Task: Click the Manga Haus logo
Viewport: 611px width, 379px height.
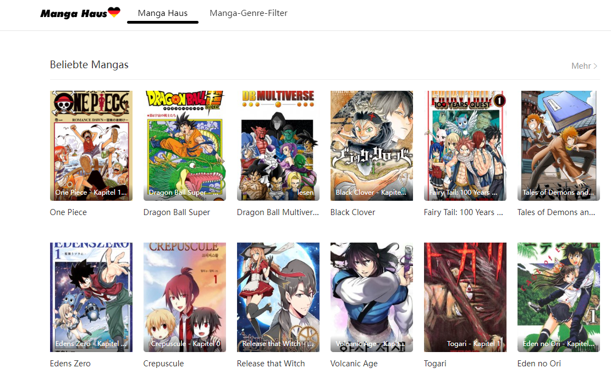Action: coord(80,13)
